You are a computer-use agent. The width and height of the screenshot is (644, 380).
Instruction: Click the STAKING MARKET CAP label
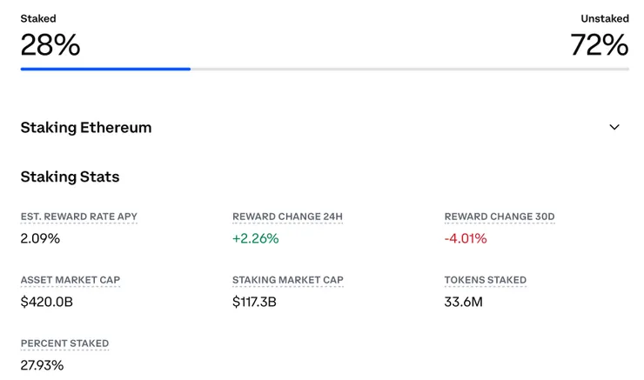[x=288, y=280]
